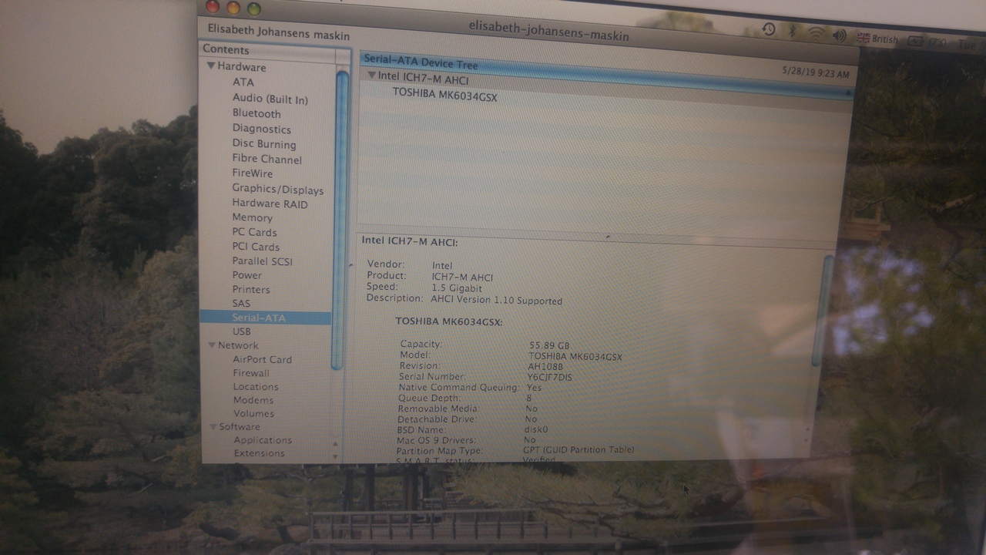Click the yellow minimize window button
Viewport: 986px width, 555px height.
(233, 7)
